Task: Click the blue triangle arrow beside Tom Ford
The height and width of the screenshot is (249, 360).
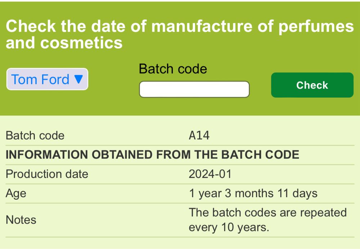Action: [79, 79]
